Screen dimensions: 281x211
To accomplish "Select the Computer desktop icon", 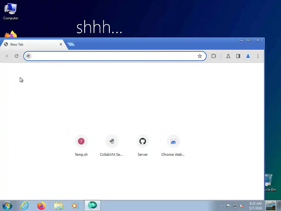I will [11, 12].
